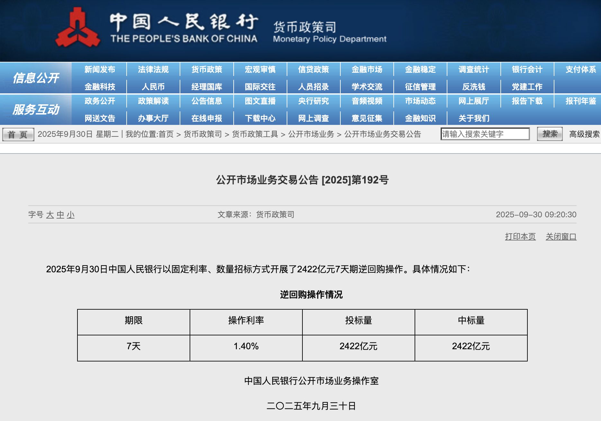
Task: Set font size to 中
Action: coord(60,215)
